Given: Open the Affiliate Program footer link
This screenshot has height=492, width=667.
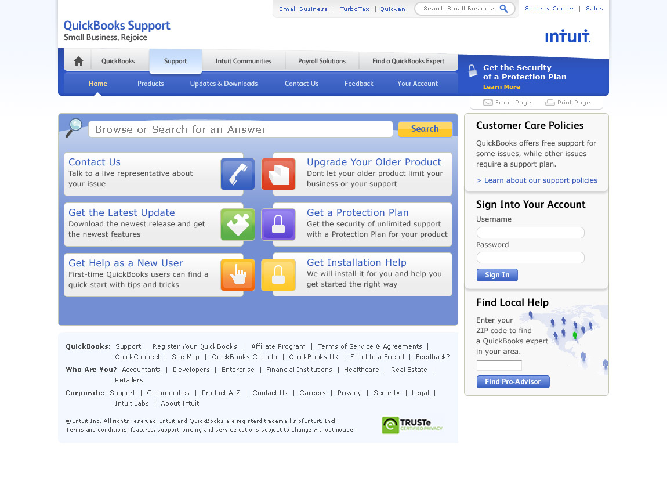Looking at the screenshot, I should click(x=278, y=346).
